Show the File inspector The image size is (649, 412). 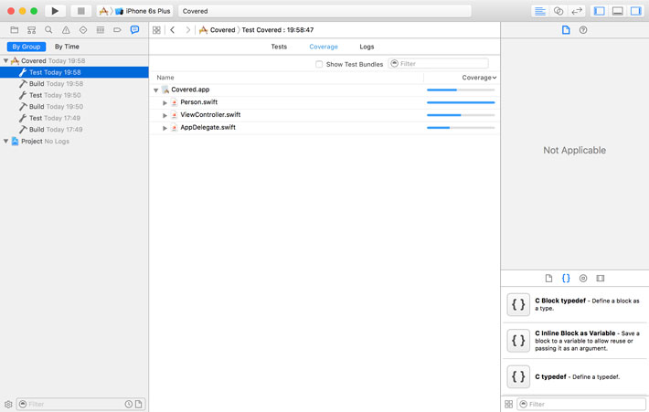point(566,30)
